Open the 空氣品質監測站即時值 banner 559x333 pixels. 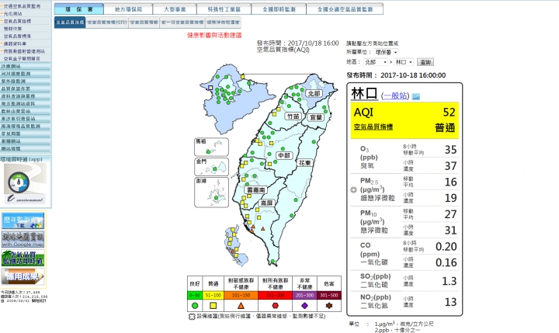(23, 258)
